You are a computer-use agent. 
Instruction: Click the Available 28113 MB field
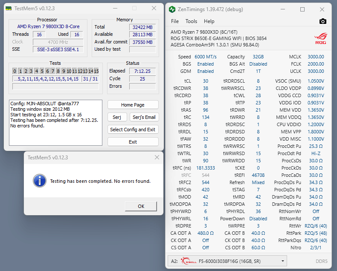[x=142, y=35]
